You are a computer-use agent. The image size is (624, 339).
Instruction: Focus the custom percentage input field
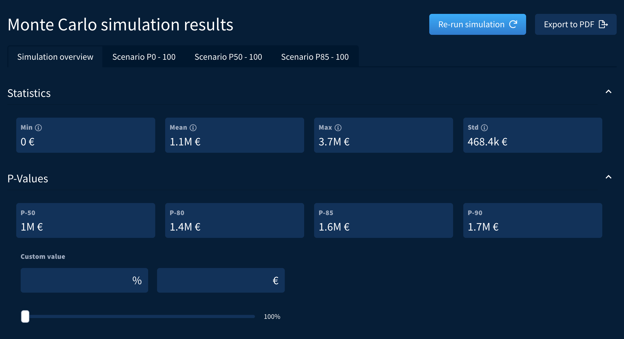pos(76,280)
